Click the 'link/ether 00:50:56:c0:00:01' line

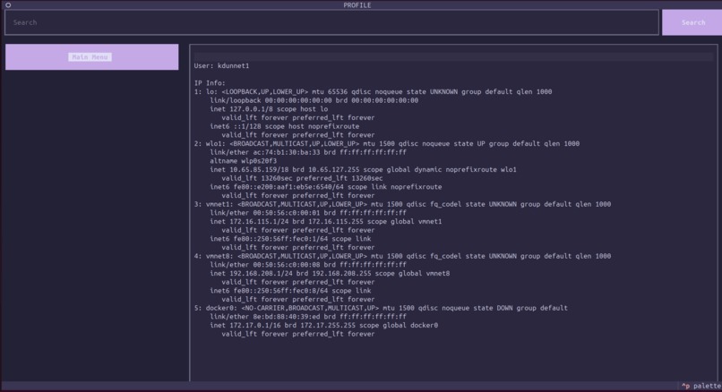click(308, 213)
